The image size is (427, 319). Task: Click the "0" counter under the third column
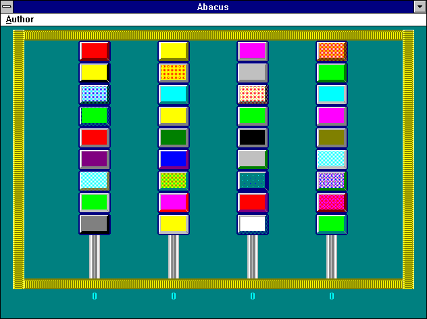pyautogui.click(x=253, y=296)
